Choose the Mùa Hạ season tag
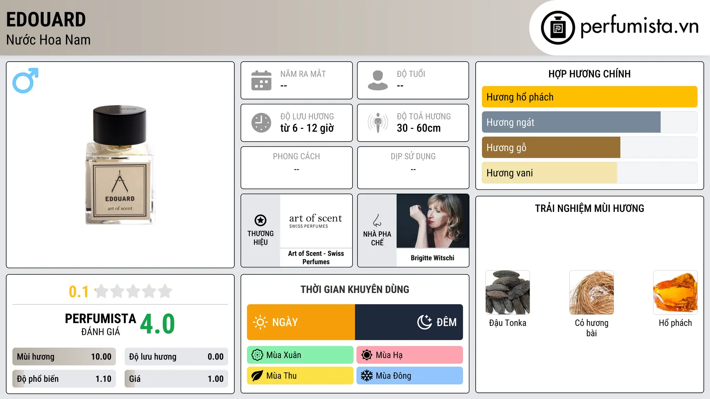Image resolution: width=710 pixels, height=399 pixels. [410, 355]
